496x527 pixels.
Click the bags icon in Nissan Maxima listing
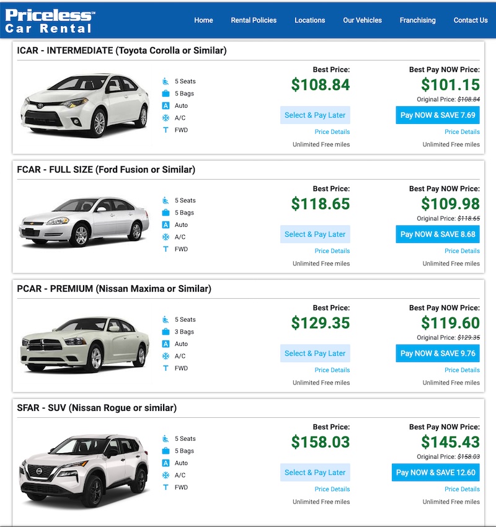pos(166,332)
